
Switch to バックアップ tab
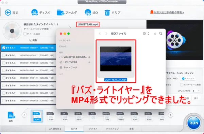click(x=112, y=129)
